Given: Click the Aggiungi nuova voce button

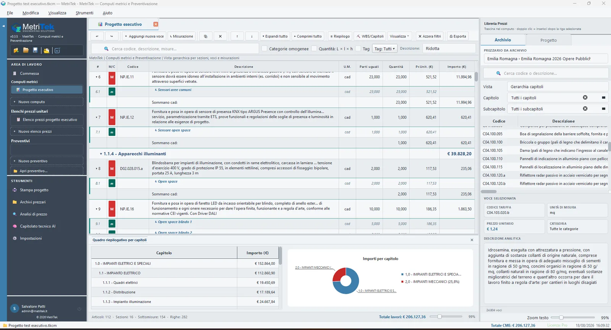Looking at the screenshot, I should (x=144, y=36).
